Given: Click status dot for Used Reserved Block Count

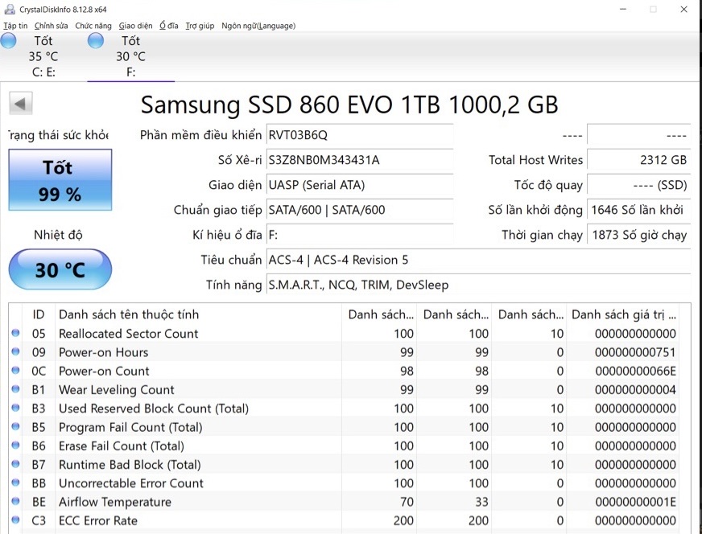Looking at the screenshot, I should pos(15,408).
